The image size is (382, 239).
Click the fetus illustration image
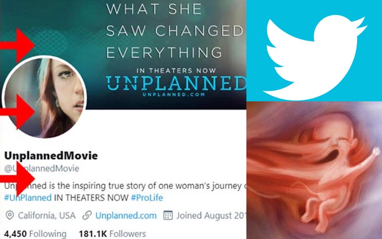click(x=314, y=170)
